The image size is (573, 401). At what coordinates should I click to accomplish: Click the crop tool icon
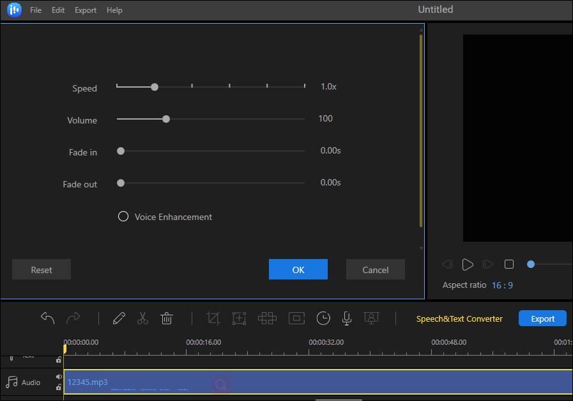coord(213,318)
